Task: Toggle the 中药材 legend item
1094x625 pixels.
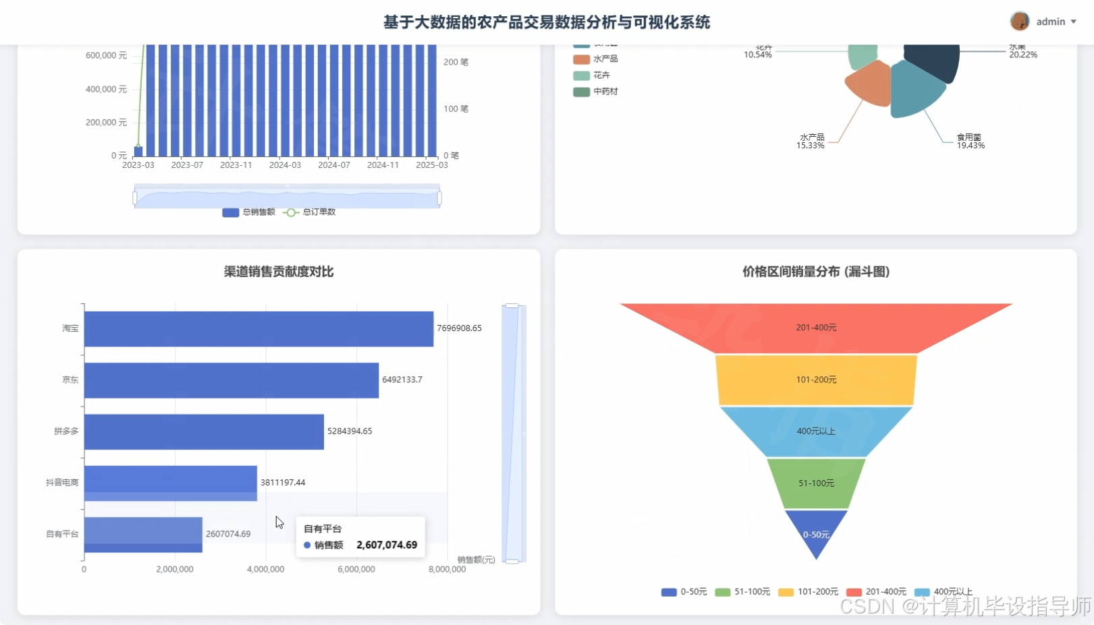Action: pyautogui.click(x=595, y=92)
